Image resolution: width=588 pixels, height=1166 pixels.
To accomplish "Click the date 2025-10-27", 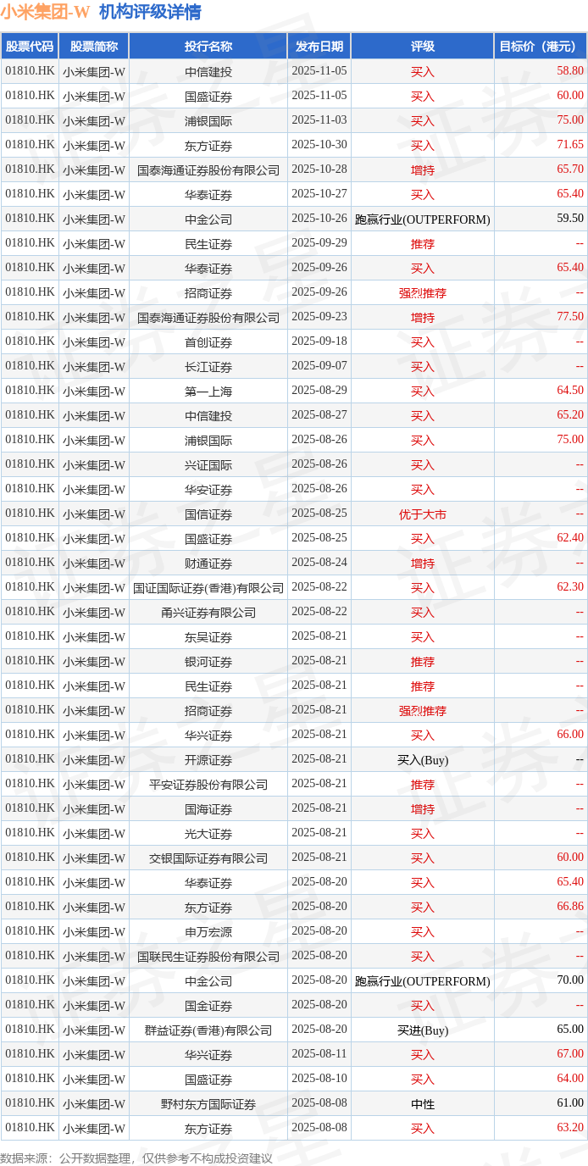I will 319,194.
